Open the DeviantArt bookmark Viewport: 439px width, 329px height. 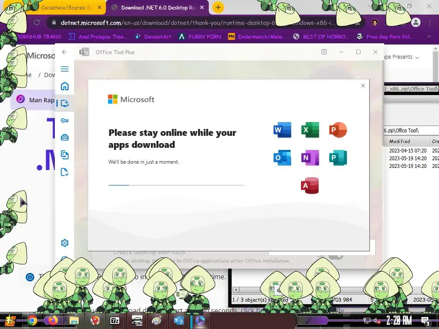pos(153,37)
